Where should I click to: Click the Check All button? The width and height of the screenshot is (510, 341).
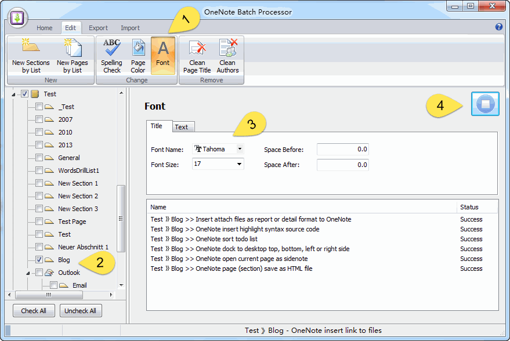(x=34, y=311)
